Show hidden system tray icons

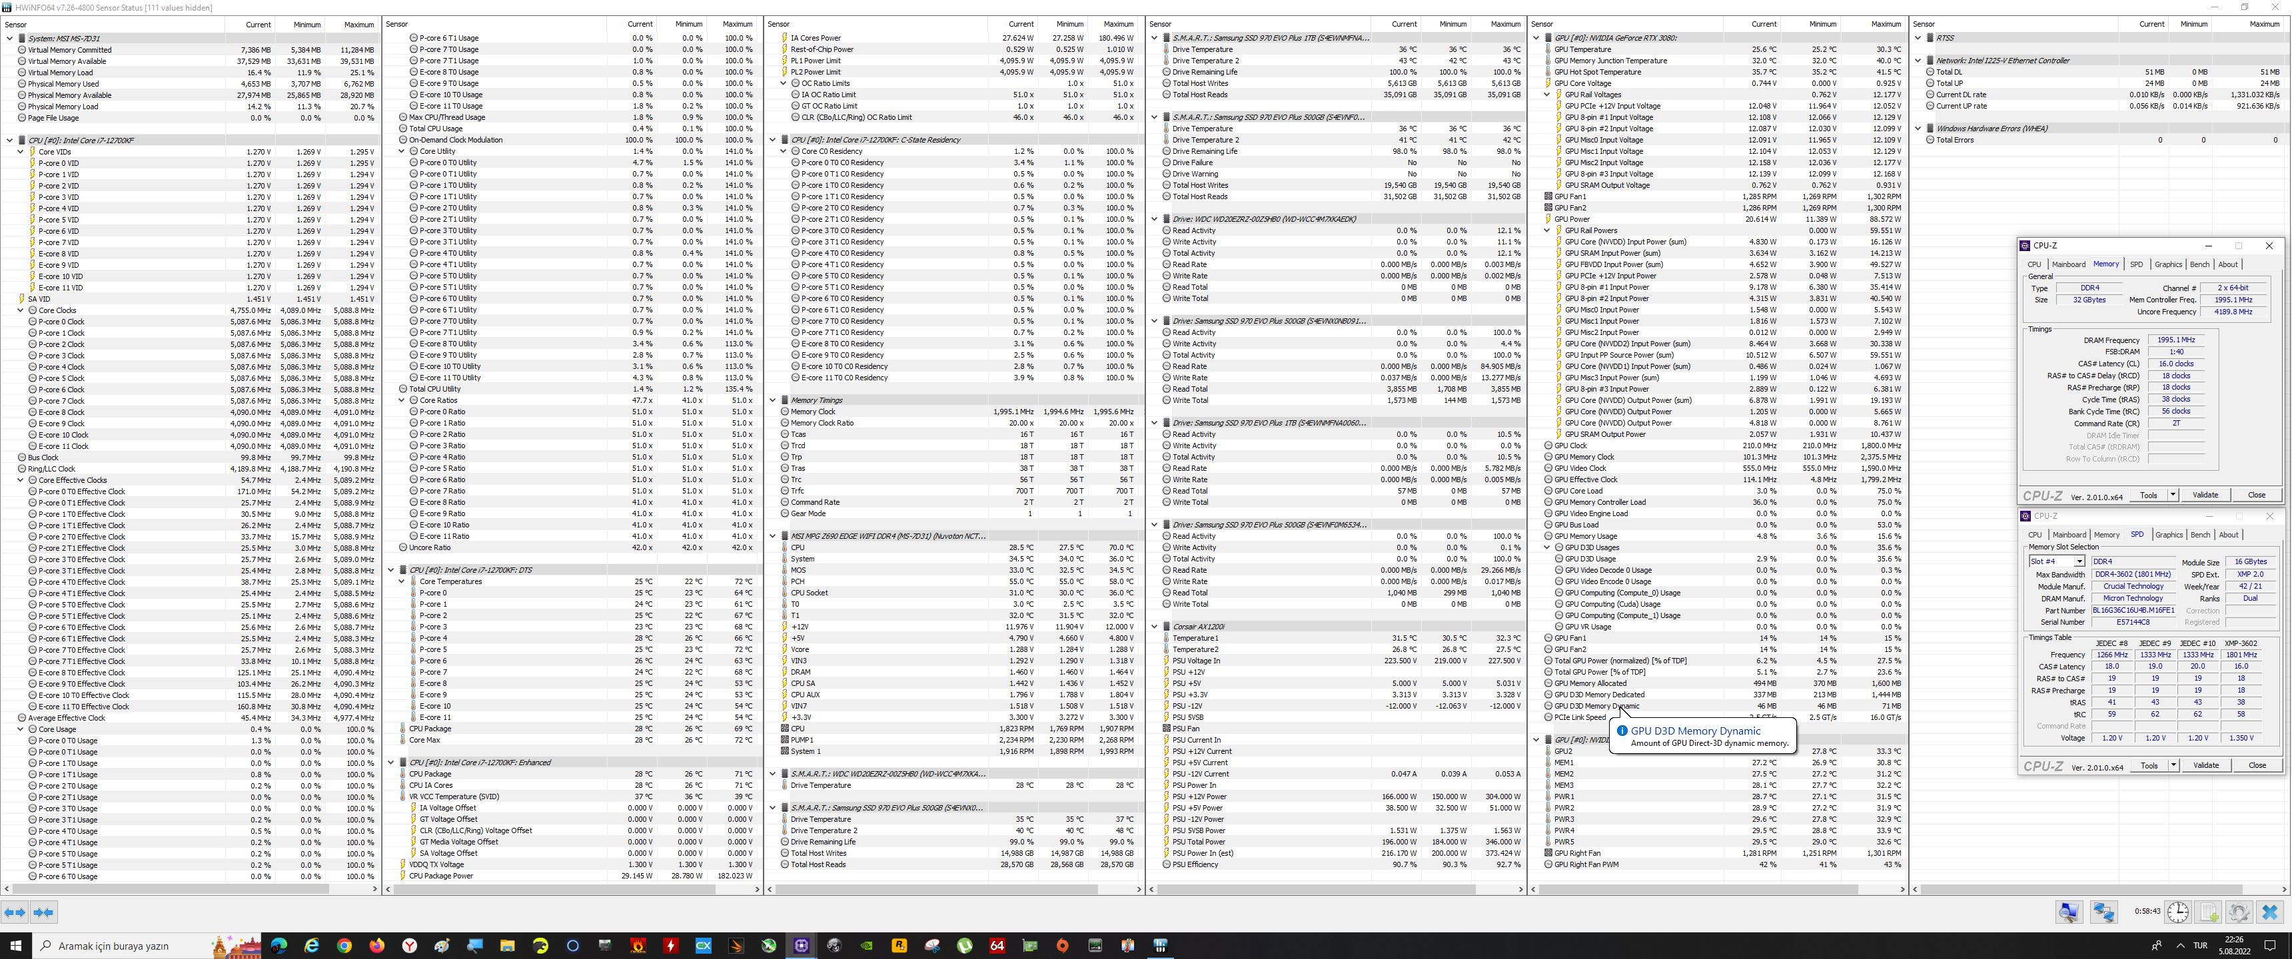2180,946
